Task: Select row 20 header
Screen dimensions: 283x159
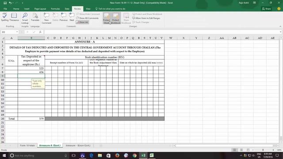Action: pos(3,119)
